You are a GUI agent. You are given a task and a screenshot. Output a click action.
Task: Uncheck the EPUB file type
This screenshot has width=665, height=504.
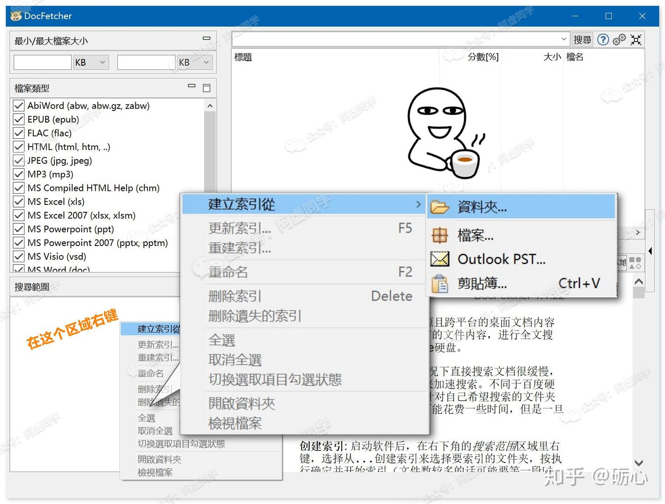(x=18, y=119)
